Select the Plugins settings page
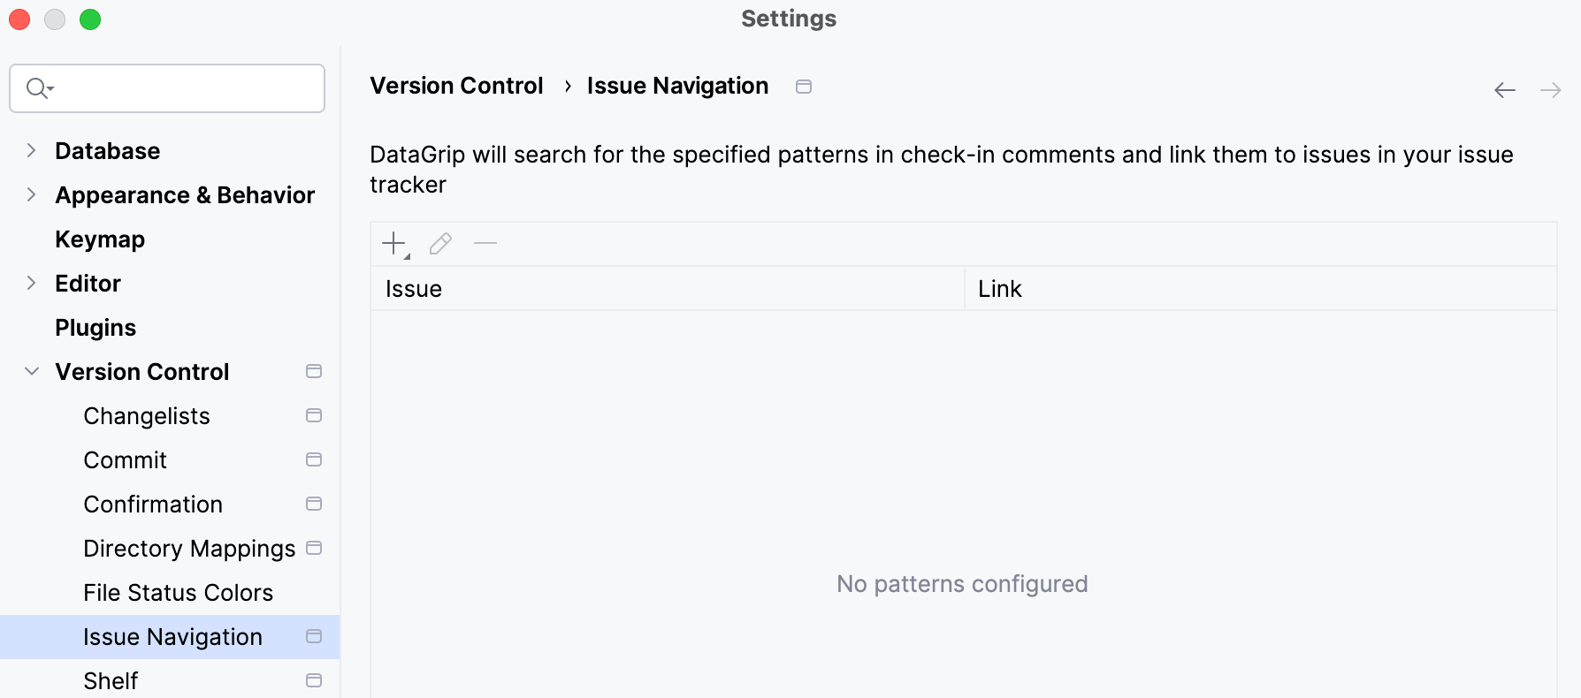Viewport: 1581px width, 698px height. tap(95, 327)
